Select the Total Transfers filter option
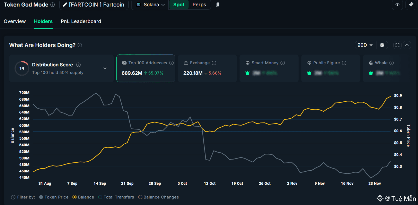Viewport: 418px width, 205px height. [x=100, y=197]
